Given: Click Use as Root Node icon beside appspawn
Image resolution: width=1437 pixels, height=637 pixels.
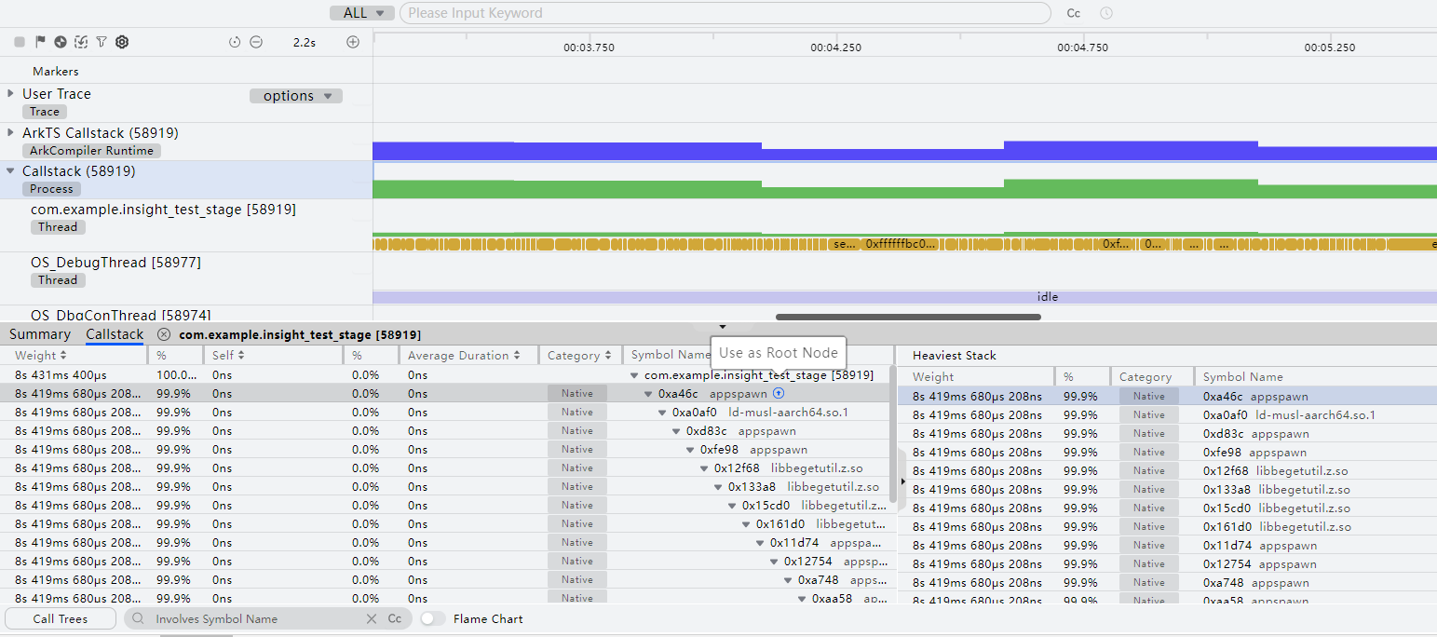Looking at the screenshot, I should 779,394.
